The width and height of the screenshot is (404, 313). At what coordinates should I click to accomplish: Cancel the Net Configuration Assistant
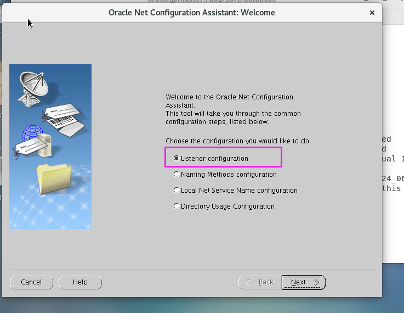pos(31,282)
